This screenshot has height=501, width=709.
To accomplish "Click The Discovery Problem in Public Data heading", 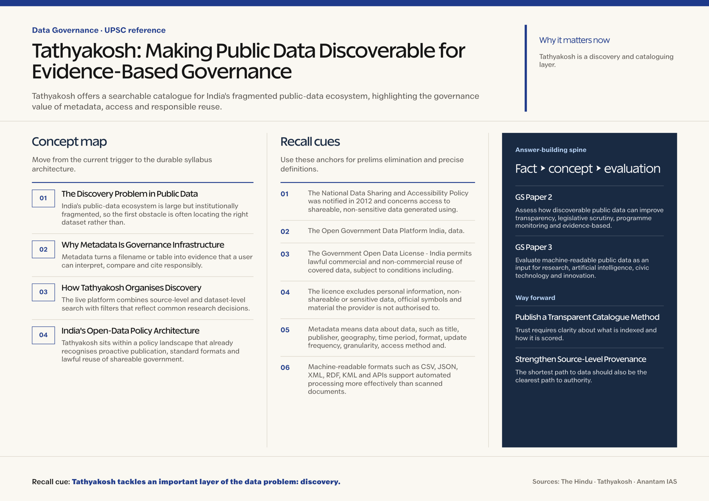I will coord(129,194).
